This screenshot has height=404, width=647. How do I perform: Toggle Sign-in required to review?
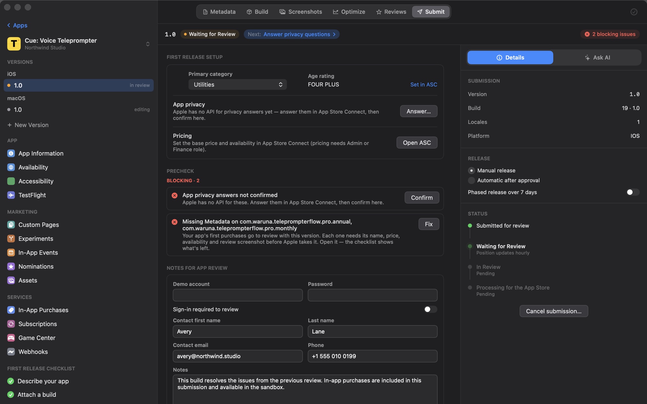point(430,309)
